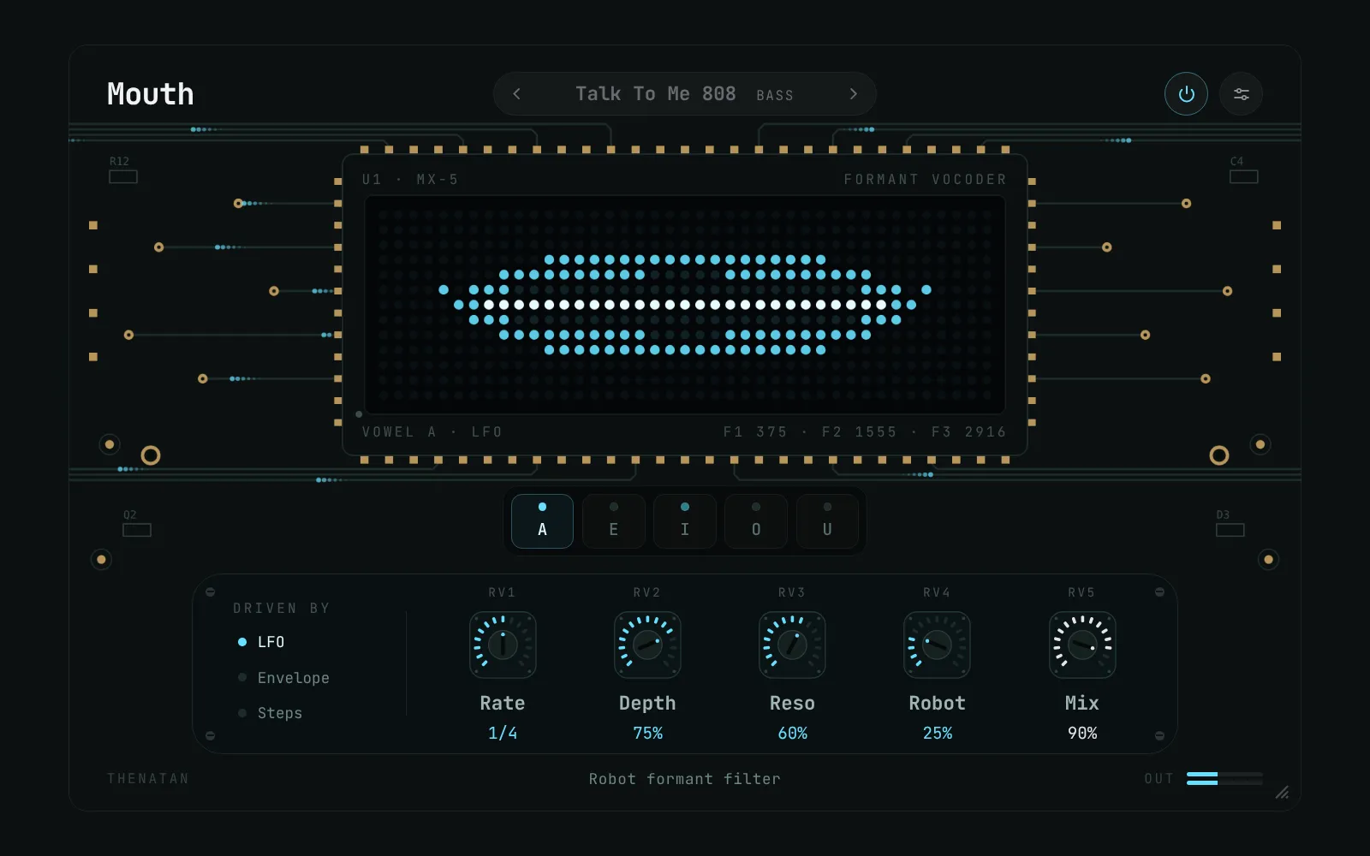Click the Mouth plugin title

click(151, 94)
